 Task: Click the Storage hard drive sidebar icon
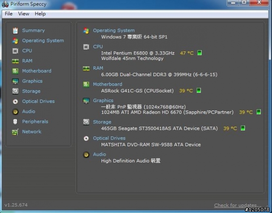(15, 91)
